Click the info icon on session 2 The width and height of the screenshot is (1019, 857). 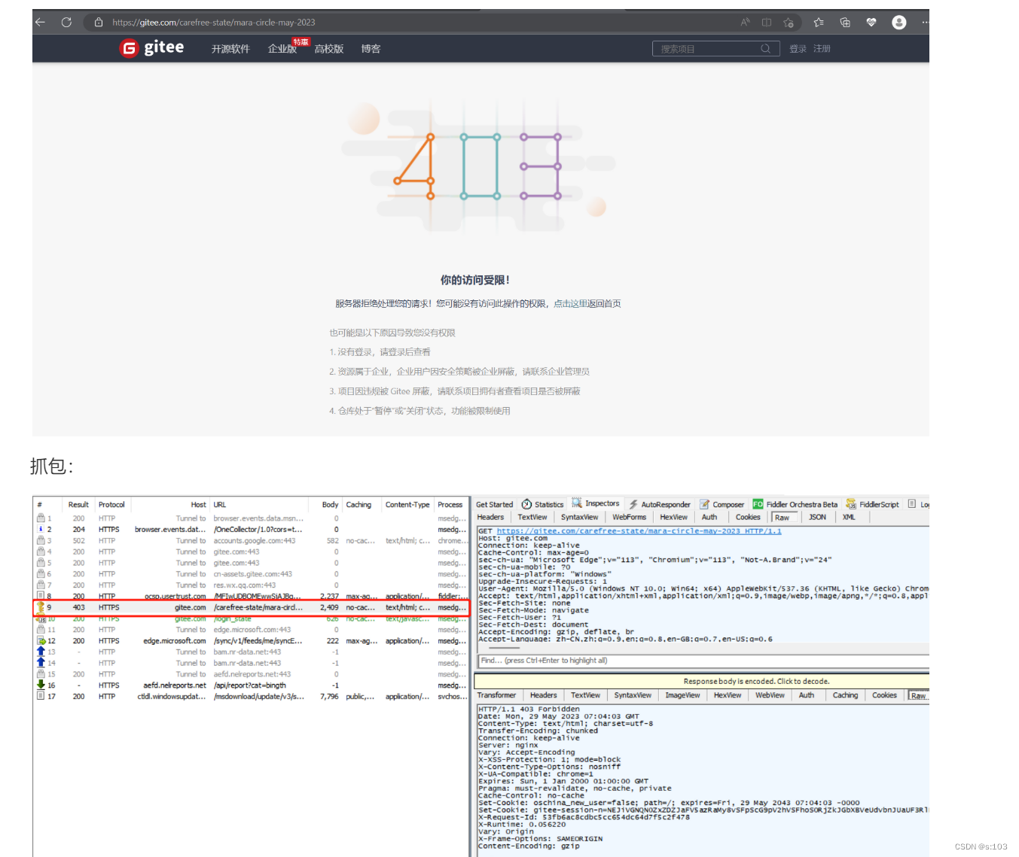(41, 529)
